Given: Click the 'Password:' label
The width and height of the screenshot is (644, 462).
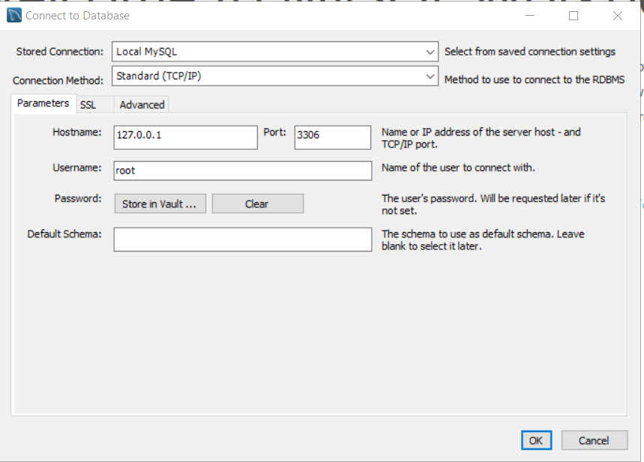Looking at the screenshot, I should (78, 198).
